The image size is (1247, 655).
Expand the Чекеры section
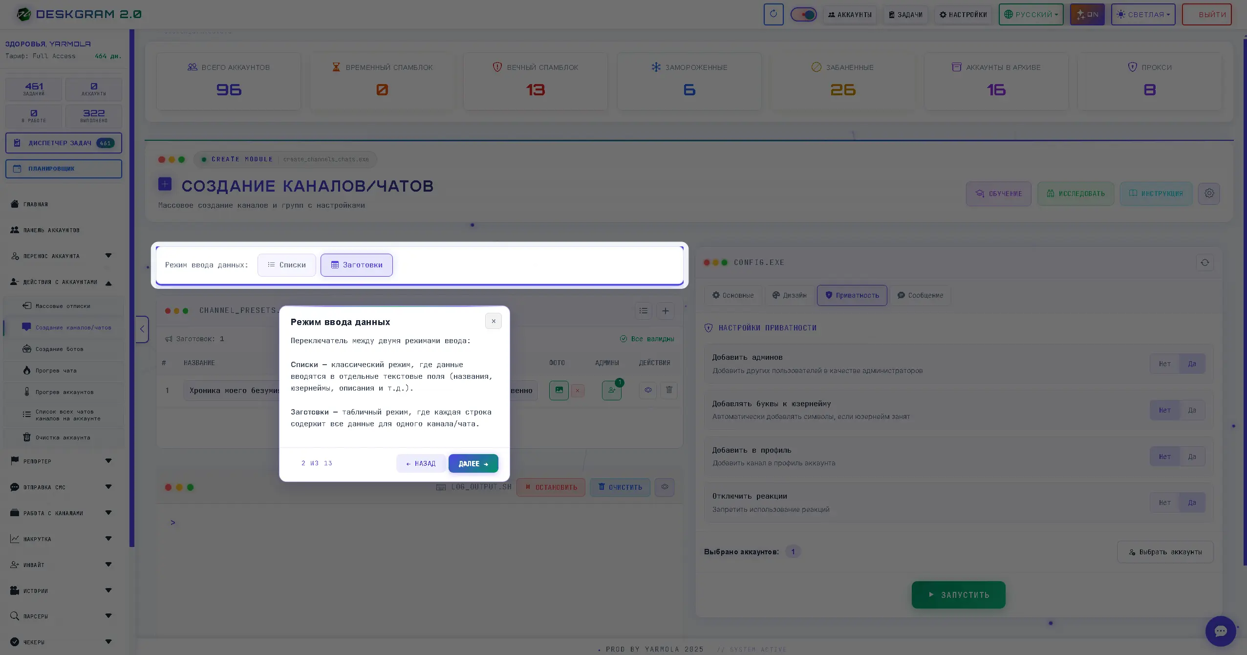click(61, 642)
